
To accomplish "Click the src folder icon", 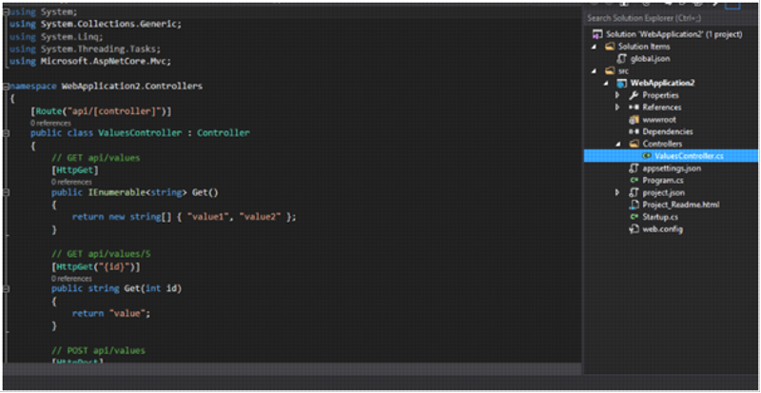I will pos(610,71).
